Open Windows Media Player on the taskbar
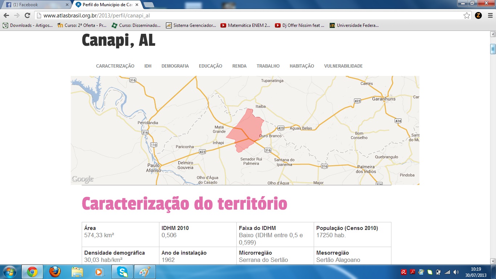Screen dimensions: 496x279 (x=99, y=271)
